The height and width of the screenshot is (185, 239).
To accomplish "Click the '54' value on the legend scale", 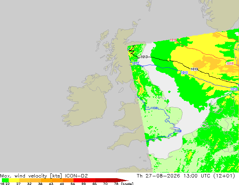I will (x=73, y=184).
